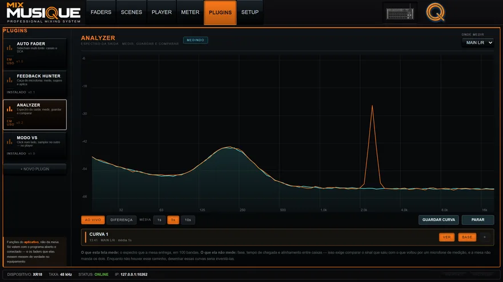The width and height of the screenshot is (503, 282).
Task: Click the 2.0k frequency axis label
Action: pos(364,210)
